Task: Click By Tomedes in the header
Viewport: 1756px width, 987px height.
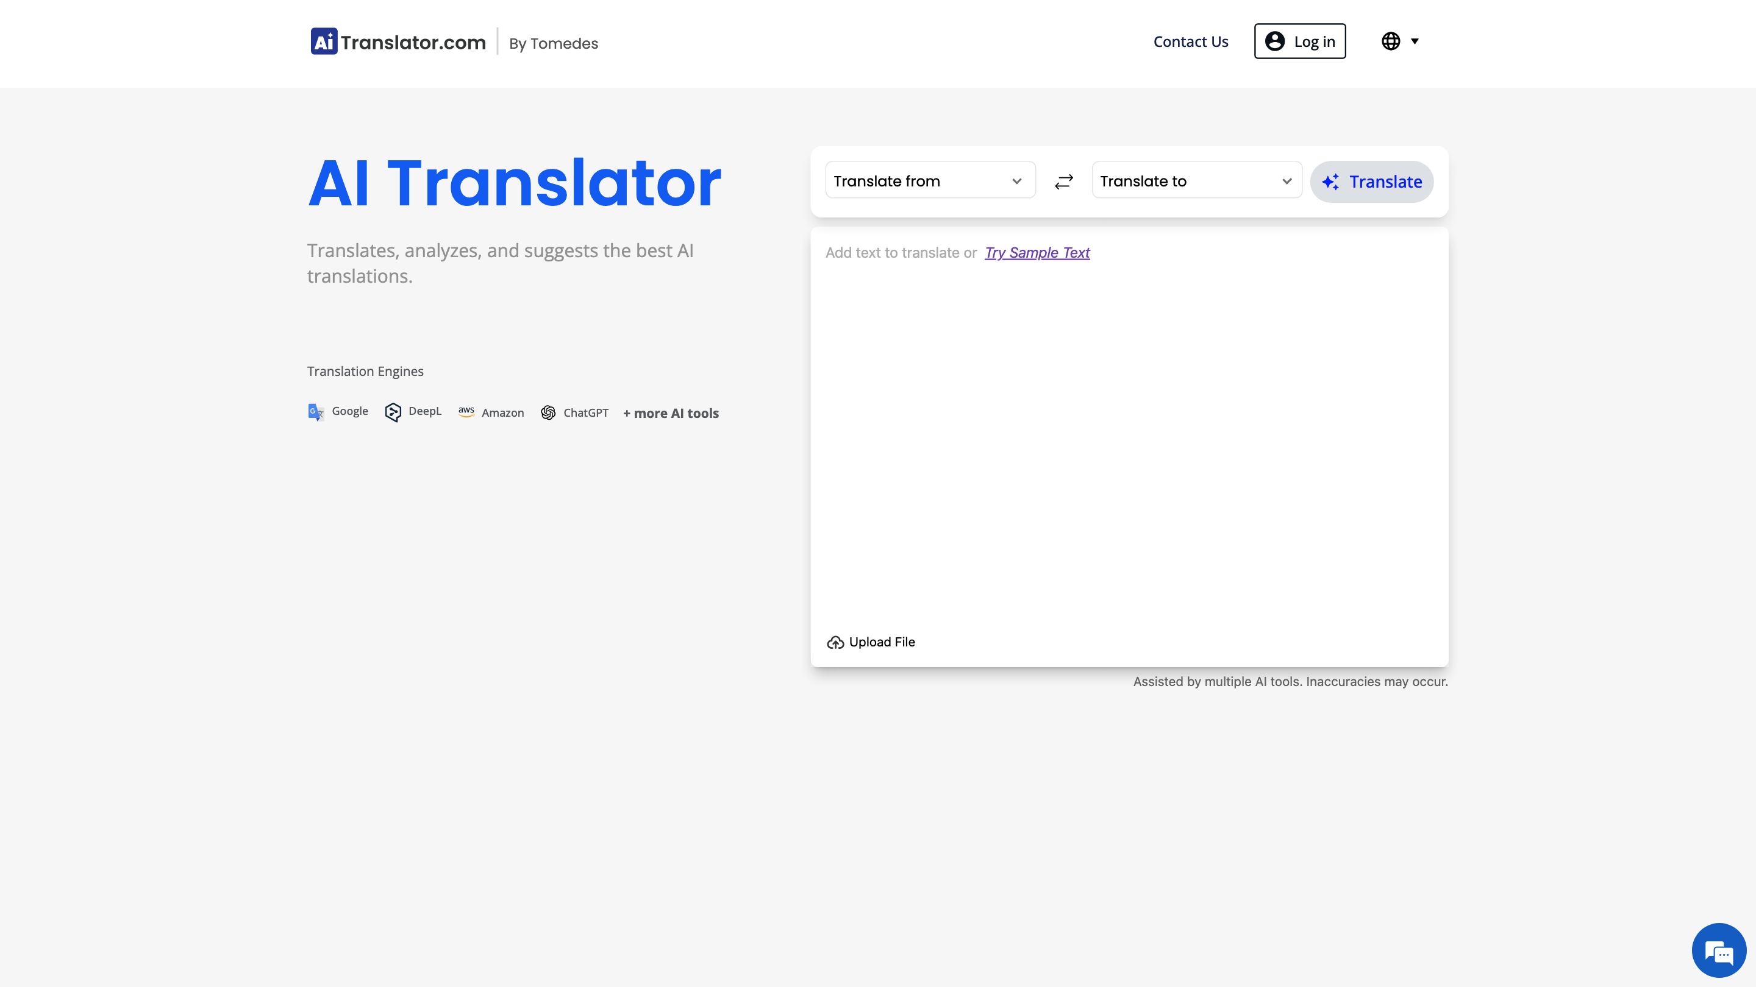Action: (554, 44)
